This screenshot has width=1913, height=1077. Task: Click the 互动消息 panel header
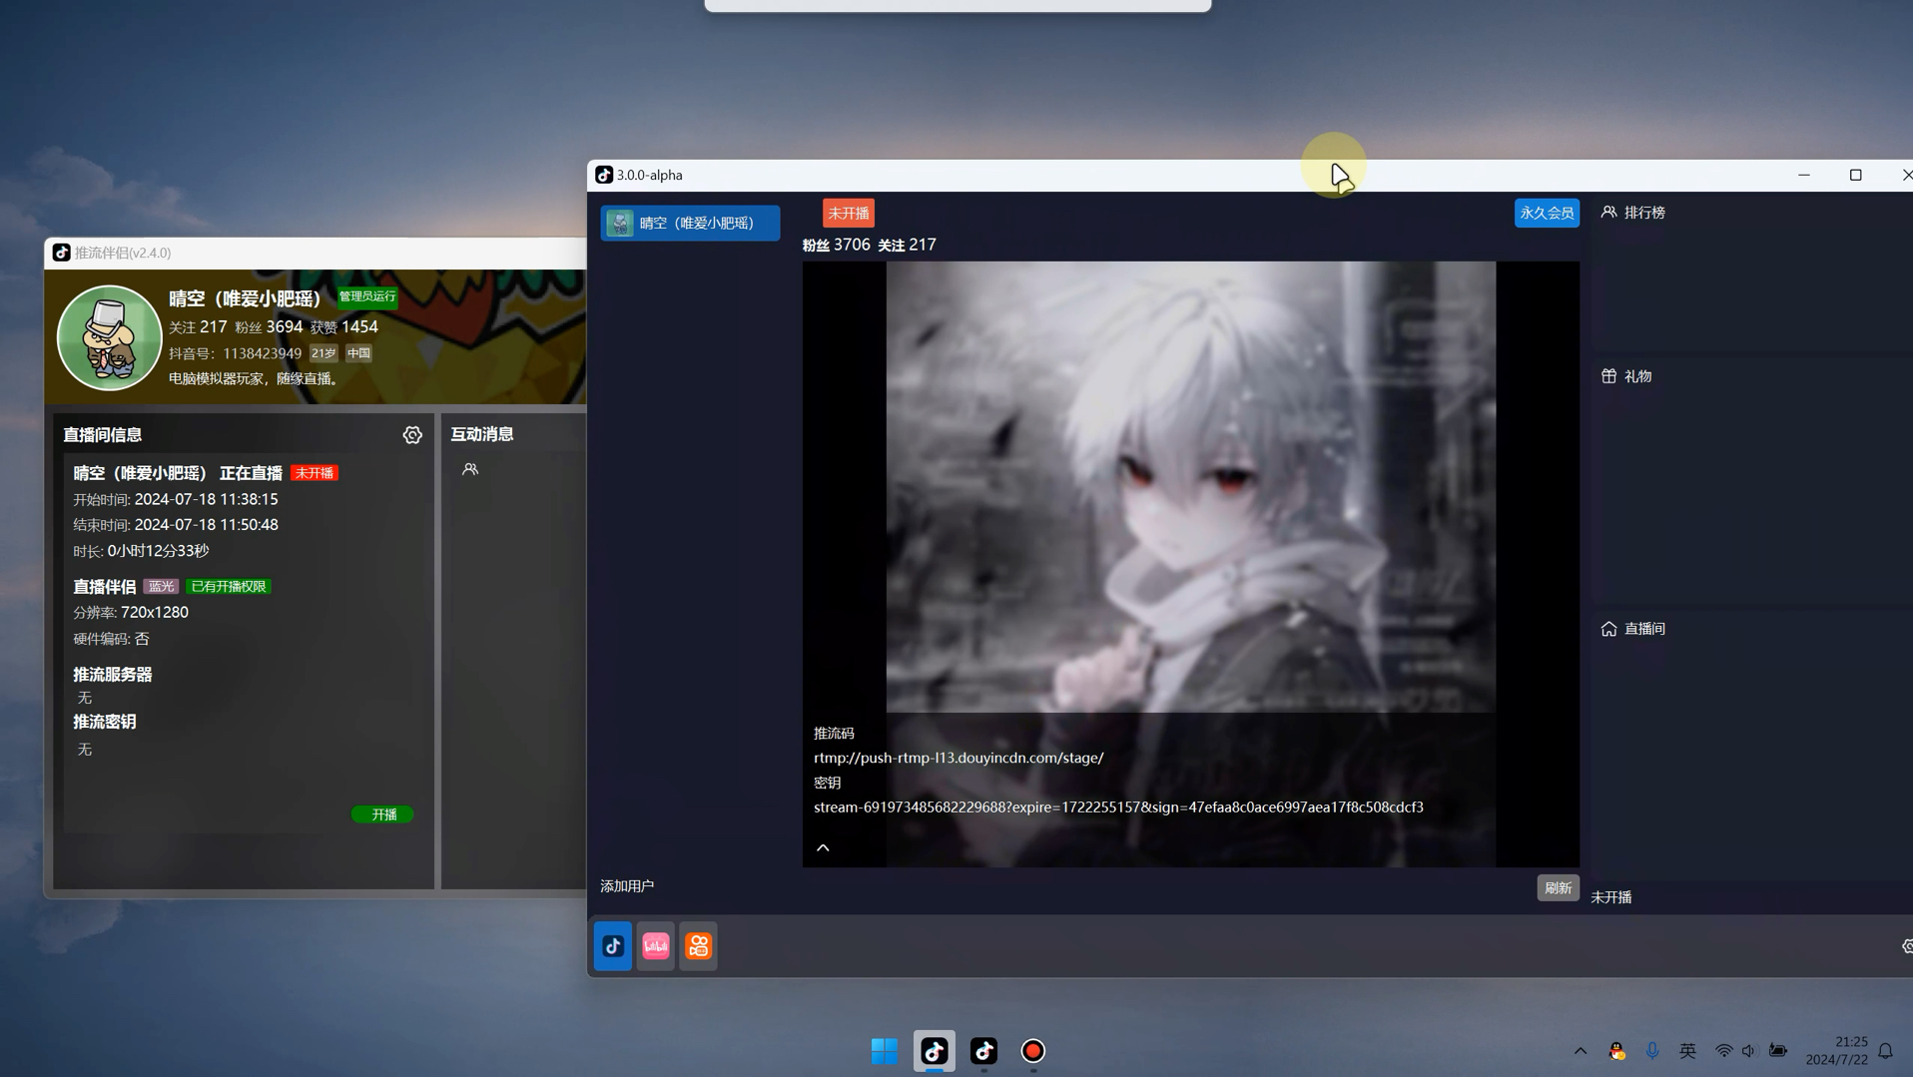coord(482,434)
